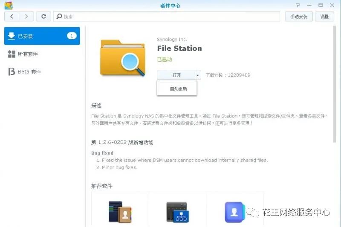Screen dimensions: 341x227
Task: Minimize the Package Center window
Action: click(309, 5)
